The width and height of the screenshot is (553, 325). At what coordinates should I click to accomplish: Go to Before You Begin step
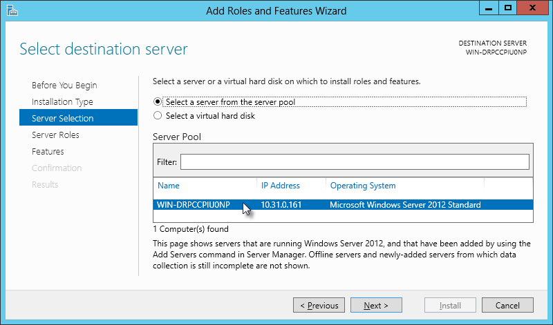[64, 85]
